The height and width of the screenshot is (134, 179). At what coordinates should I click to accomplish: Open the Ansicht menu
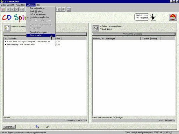click(10, 5)
